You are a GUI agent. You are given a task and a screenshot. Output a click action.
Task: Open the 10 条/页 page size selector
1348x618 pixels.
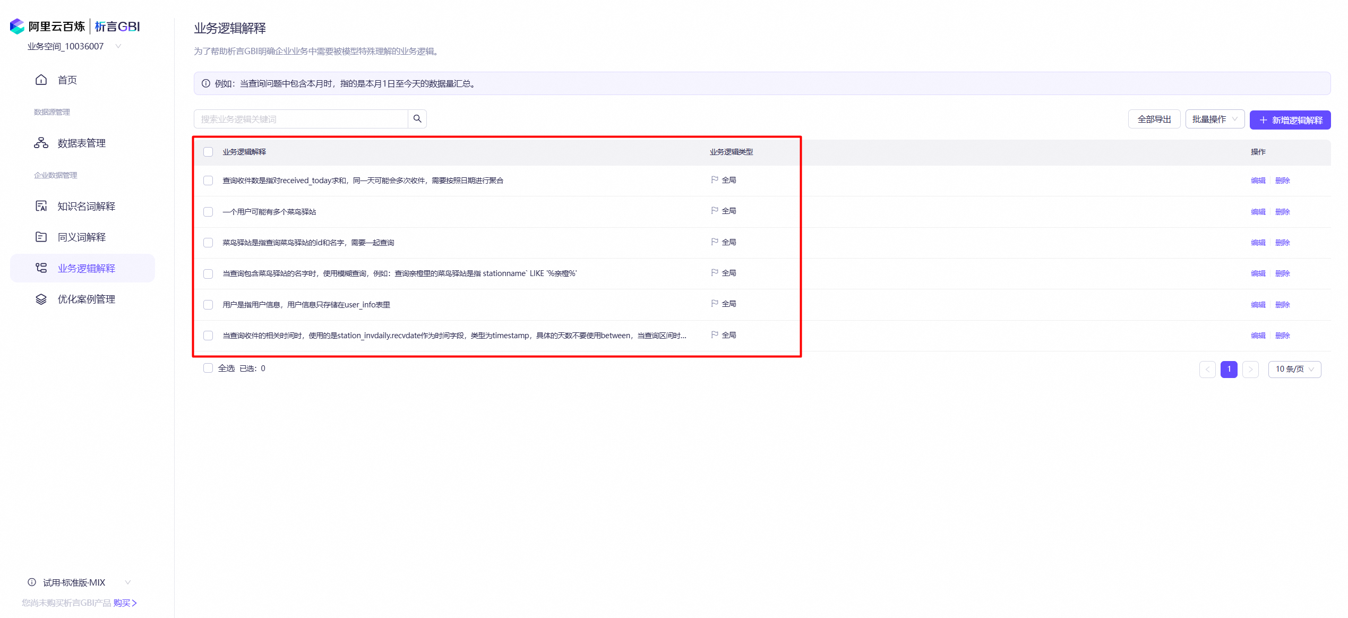click(1294, 369)
